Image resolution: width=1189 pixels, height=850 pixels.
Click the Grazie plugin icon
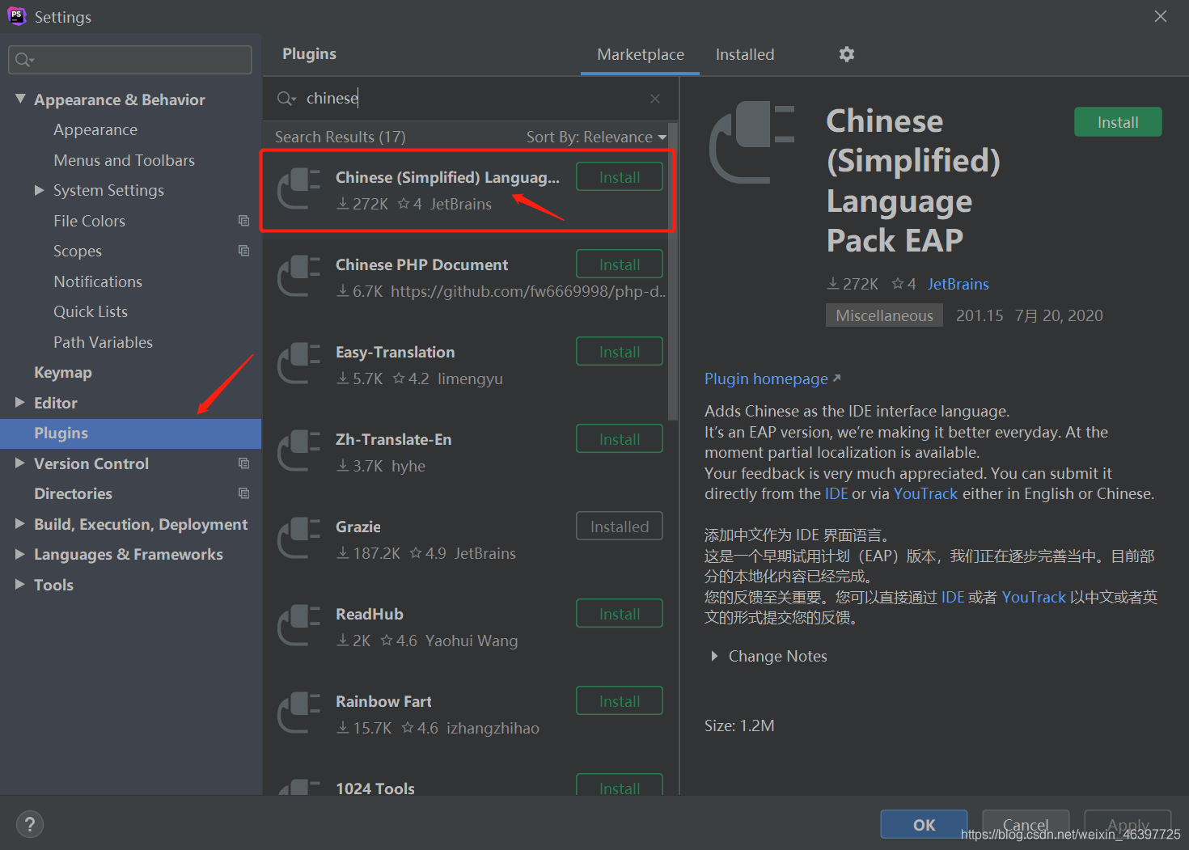pos(299,538)
